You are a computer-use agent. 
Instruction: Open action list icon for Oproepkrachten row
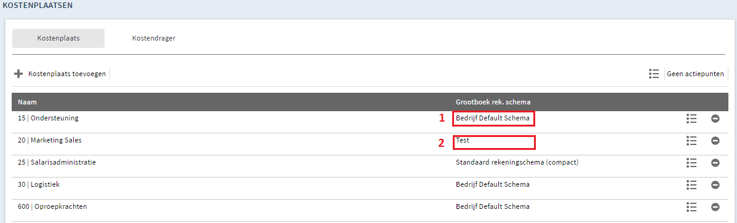[x=691, y=206]
